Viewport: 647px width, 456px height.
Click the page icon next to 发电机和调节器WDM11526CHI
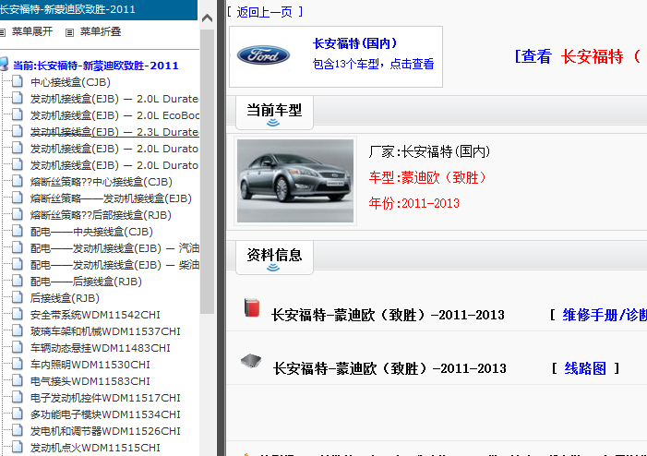pos(17,430)
